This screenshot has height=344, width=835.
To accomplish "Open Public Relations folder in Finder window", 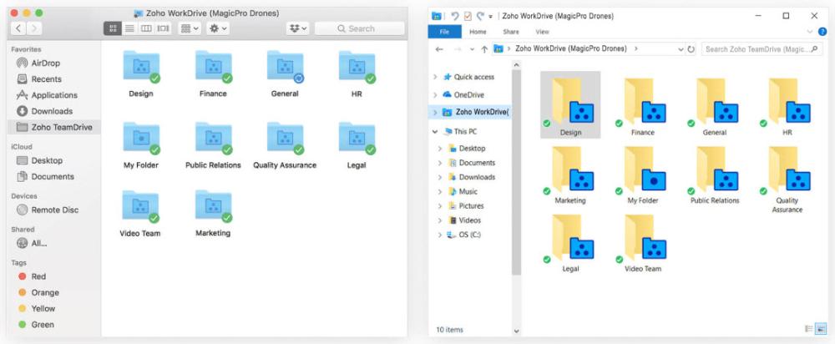I will pos(214,139).
